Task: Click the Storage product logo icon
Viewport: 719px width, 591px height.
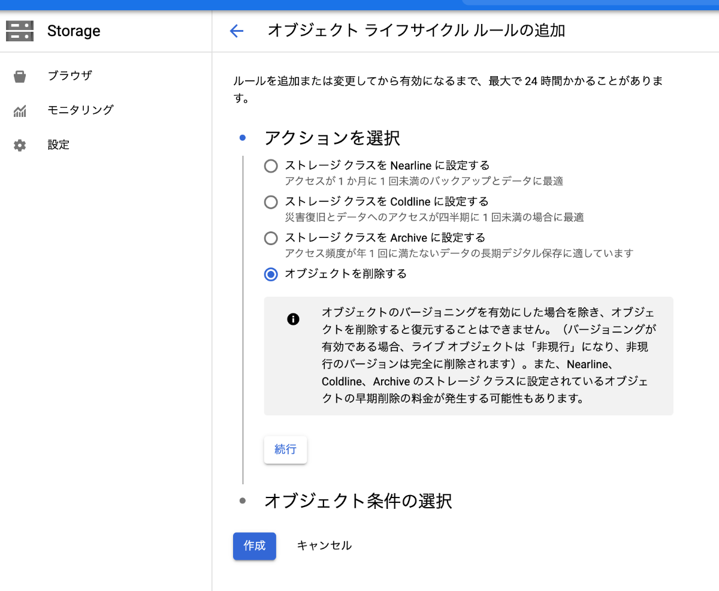Action: tap(20, 31)
